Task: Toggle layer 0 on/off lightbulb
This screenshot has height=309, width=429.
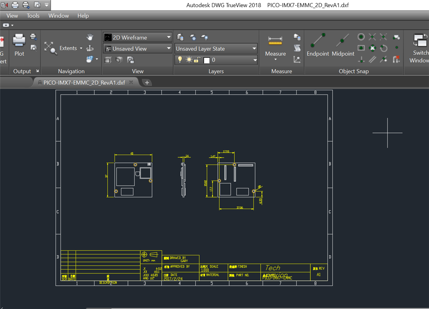Action: (180, 60)
